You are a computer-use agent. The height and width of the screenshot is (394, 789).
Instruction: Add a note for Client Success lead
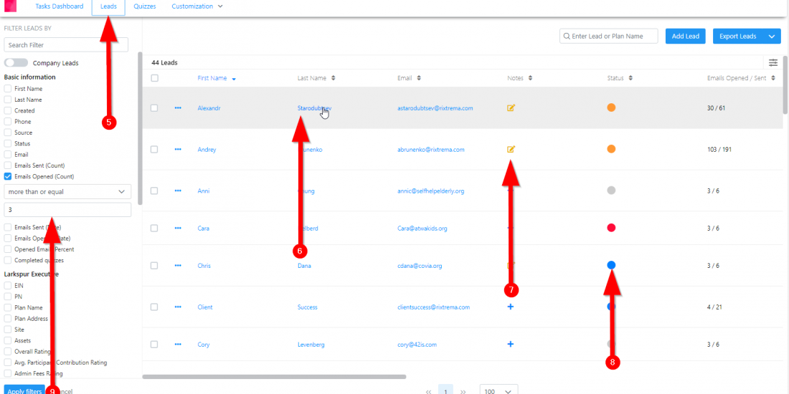[x=511, y=307]
